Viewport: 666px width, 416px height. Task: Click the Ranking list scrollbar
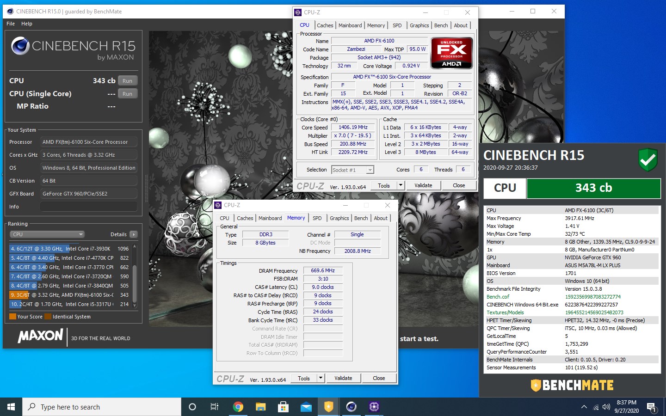135,276
